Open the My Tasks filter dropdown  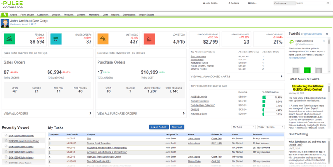click(x=244, y=127)
